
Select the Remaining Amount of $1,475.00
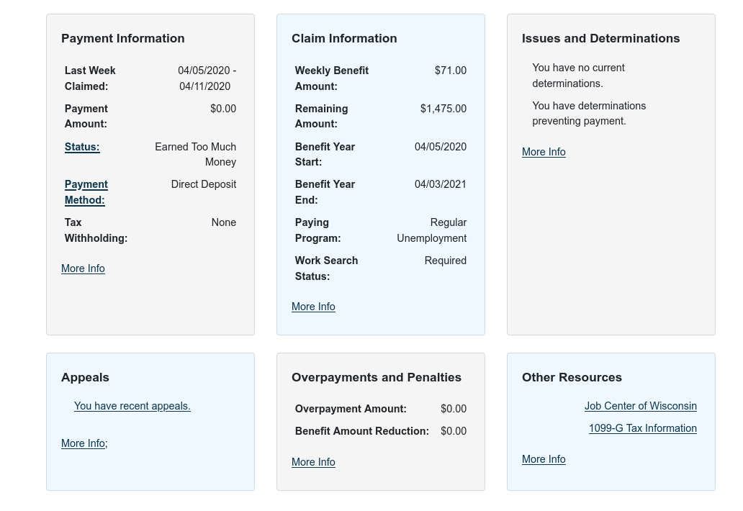(x=443, y=109)
